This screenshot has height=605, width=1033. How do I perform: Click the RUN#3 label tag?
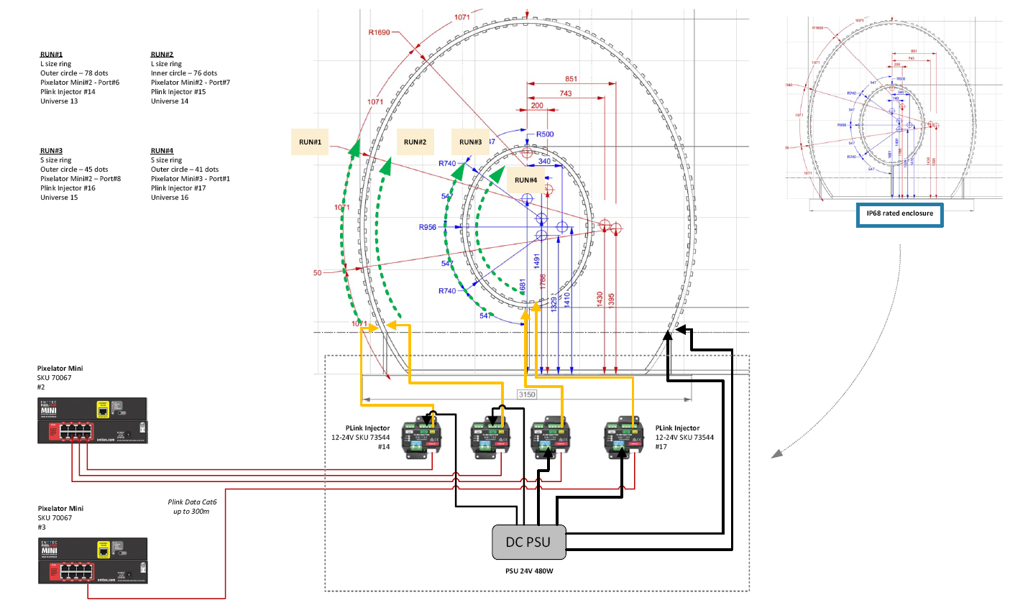[x=470, y=142]
